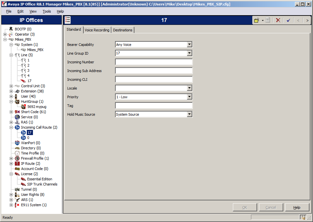Click the red X delete record icon
313x222 pixels.
point(278,20)
